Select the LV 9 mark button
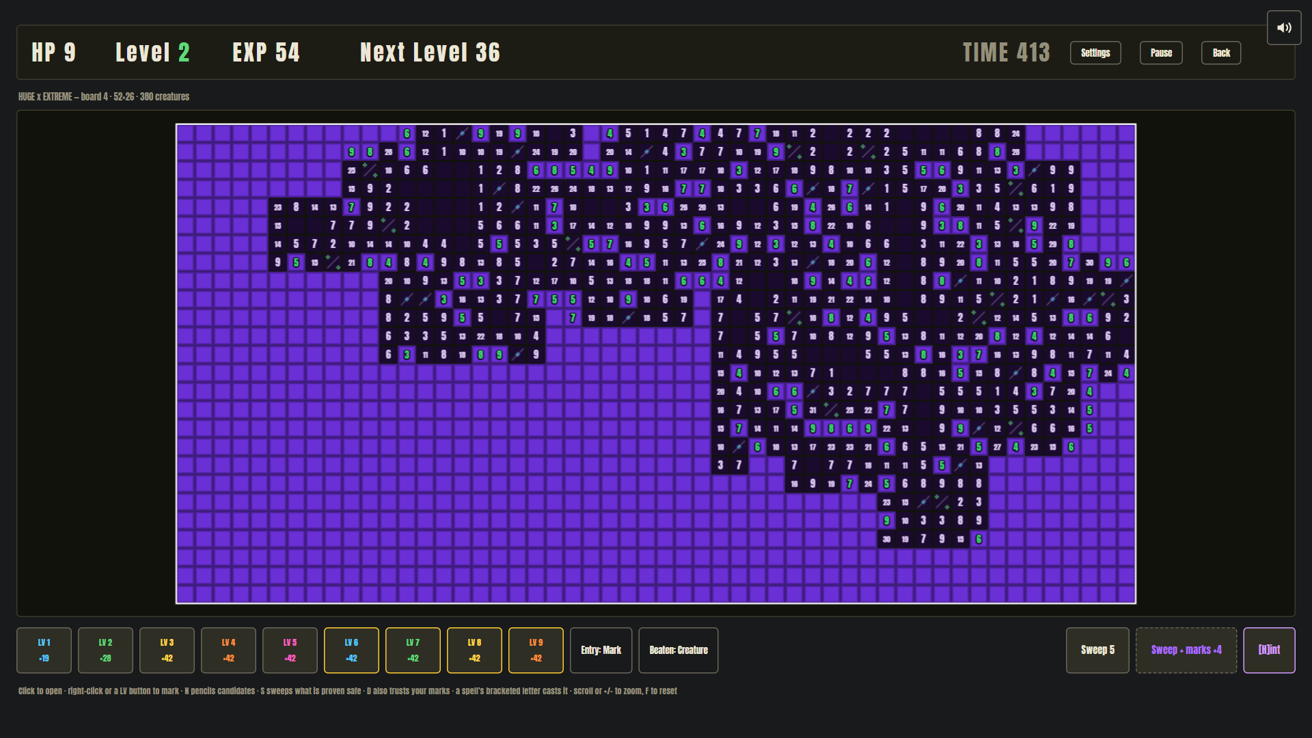Image resolution: width=1312 pixels, height=738 pixels. 536,650
